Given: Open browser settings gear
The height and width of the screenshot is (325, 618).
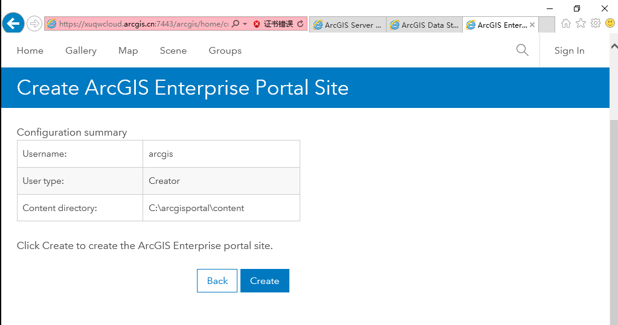Looking at the screenshot, I should [596, 23].
